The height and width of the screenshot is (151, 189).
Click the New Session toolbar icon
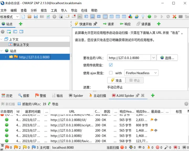(23, 16)
